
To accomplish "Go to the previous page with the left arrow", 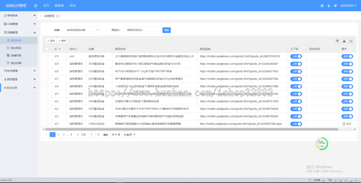I will click(46, 135).
